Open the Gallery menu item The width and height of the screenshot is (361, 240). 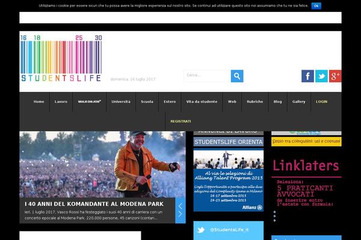coord(299,101)
